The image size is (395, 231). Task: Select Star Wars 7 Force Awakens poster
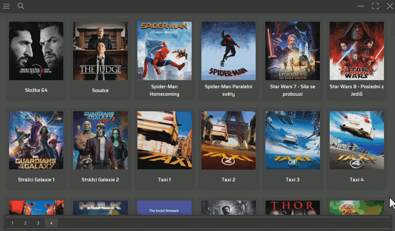click(293, 51)
